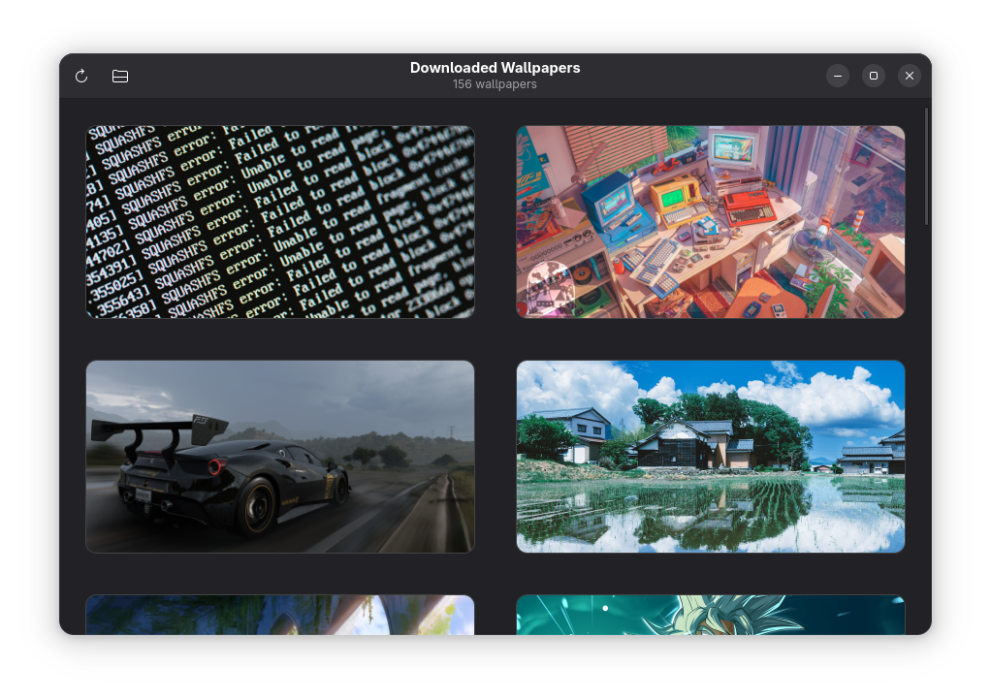
Task: Click the '156 wallpapers' subtitle
Action: (495, 84)
